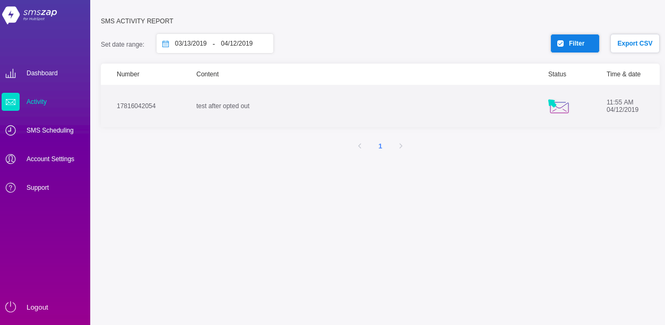Click phone number 17816042054

click(x=136, y=106)
